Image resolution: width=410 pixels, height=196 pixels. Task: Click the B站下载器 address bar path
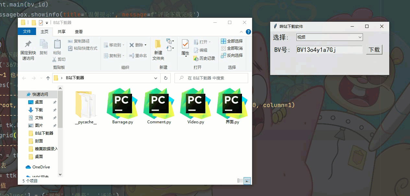pyautogui.click(x=75, y=78)
